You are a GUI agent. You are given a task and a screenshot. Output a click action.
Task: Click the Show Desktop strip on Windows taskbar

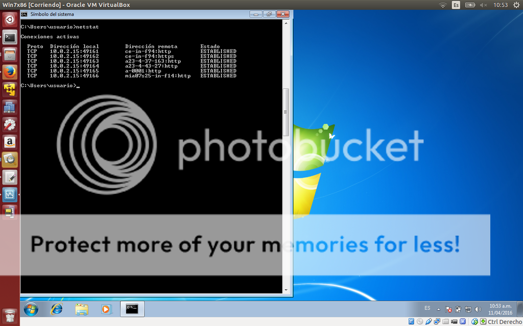(x=519, y=309)
